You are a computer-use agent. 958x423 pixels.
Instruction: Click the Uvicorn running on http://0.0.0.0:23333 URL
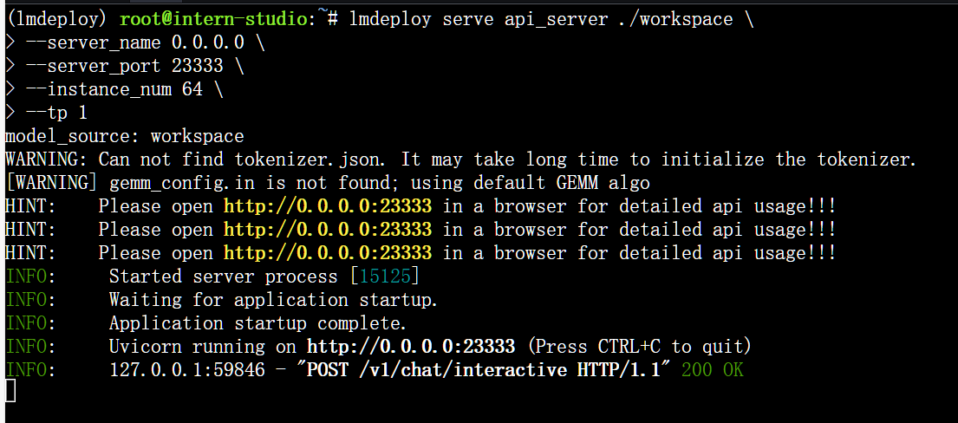[x=411, y=347]
